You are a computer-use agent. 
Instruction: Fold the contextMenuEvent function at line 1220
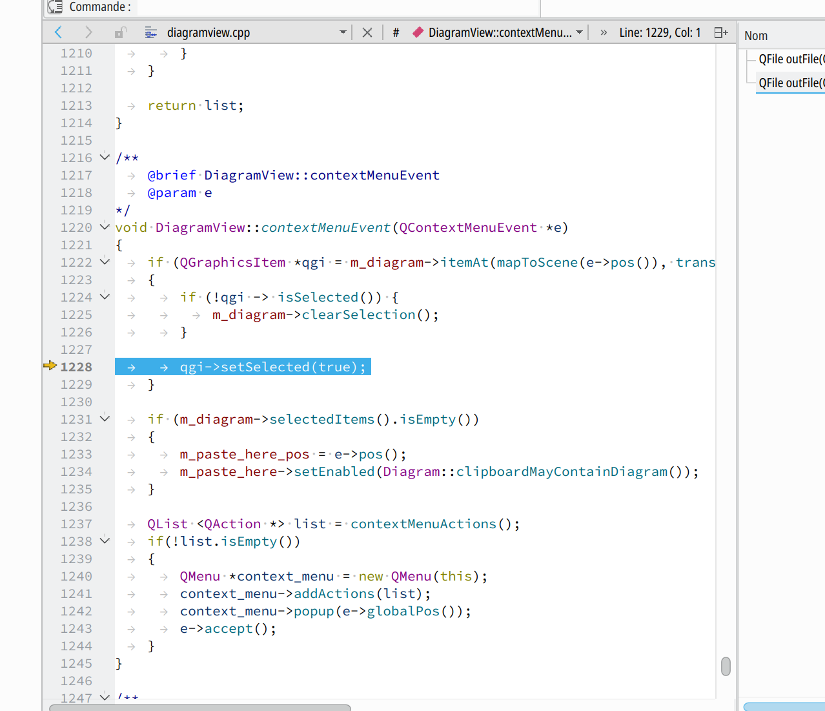(105, 227)
